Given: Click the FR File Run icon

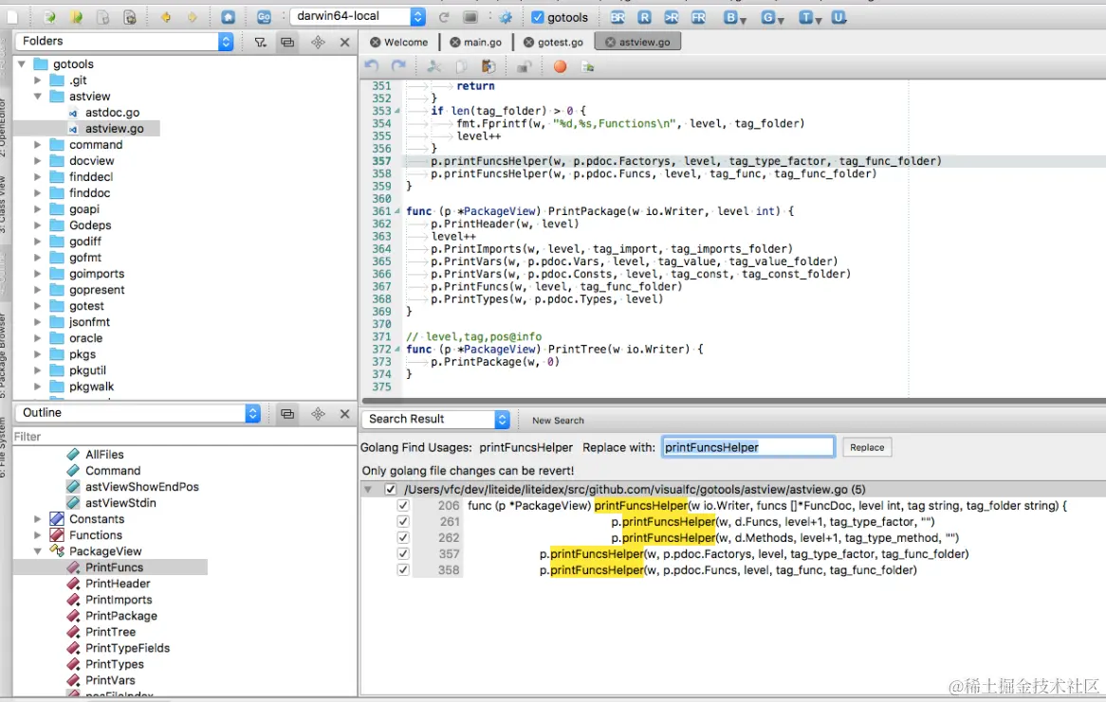Looking at the screenshot, I should click(698, 17).
